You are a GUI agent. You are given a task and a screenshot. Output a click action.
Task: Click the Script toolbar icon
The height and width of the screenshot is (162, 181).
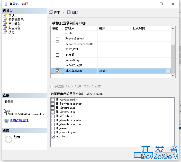pyautogui.click(x=51, y=12)
